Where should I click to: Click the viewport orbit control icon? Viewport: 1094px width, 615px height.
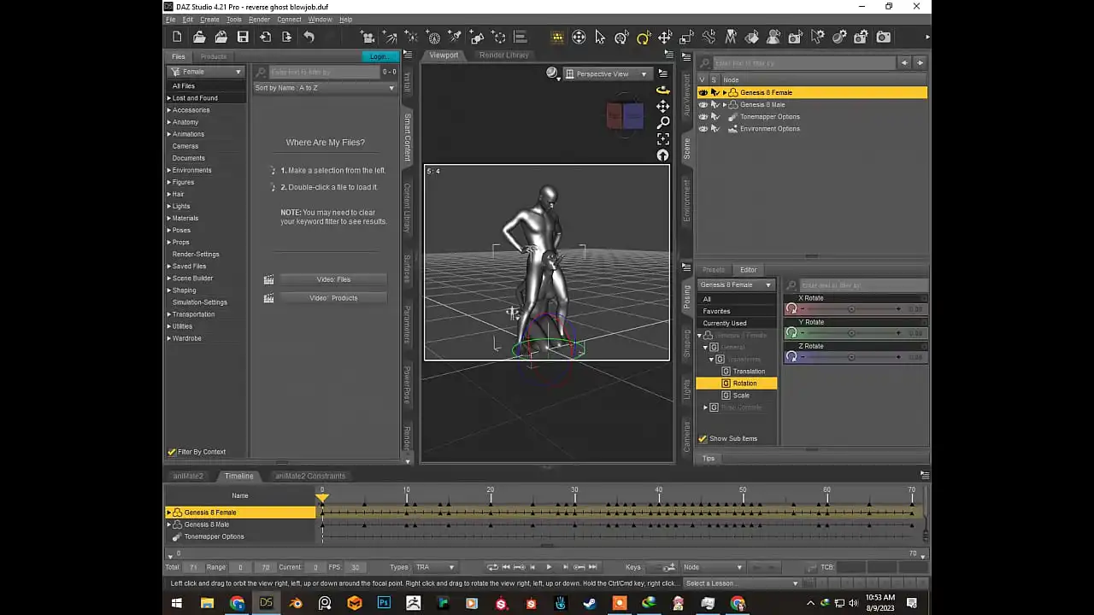662,90
